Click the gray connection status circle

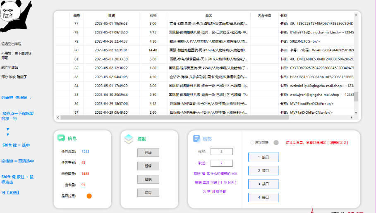point(276,143)
